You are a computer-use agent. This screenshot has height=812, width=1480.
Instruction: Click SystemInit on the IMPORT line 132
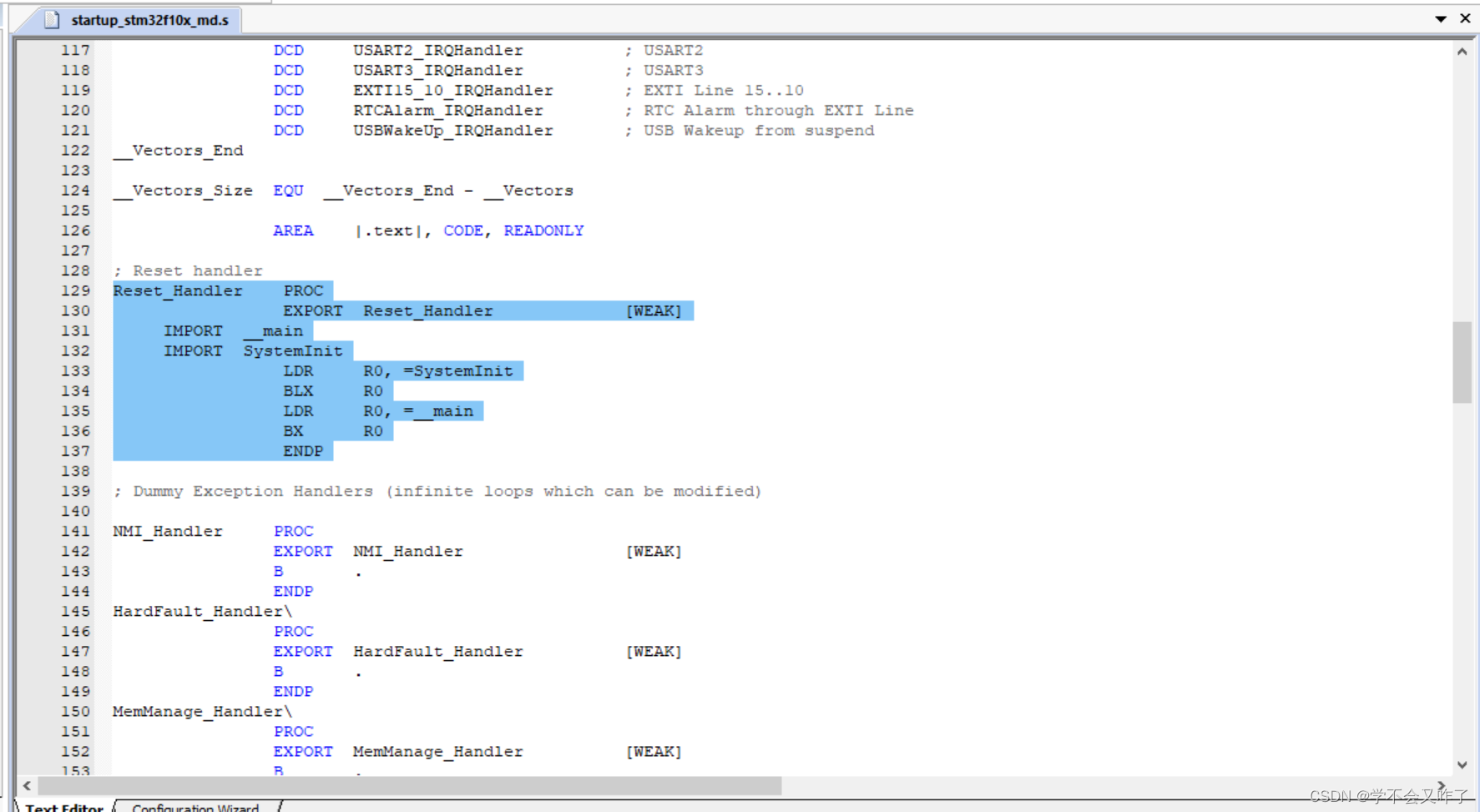click(293, 351)
